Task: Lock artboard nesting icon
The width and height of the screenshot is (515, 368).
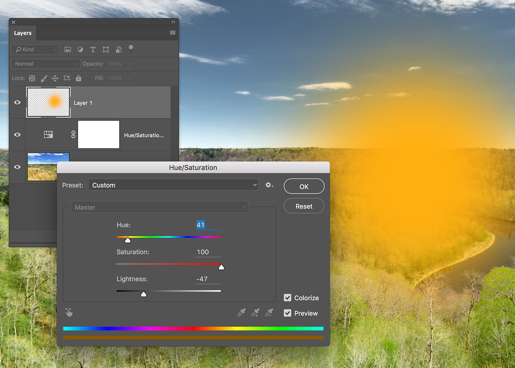Action: click(x=67, y=78)
